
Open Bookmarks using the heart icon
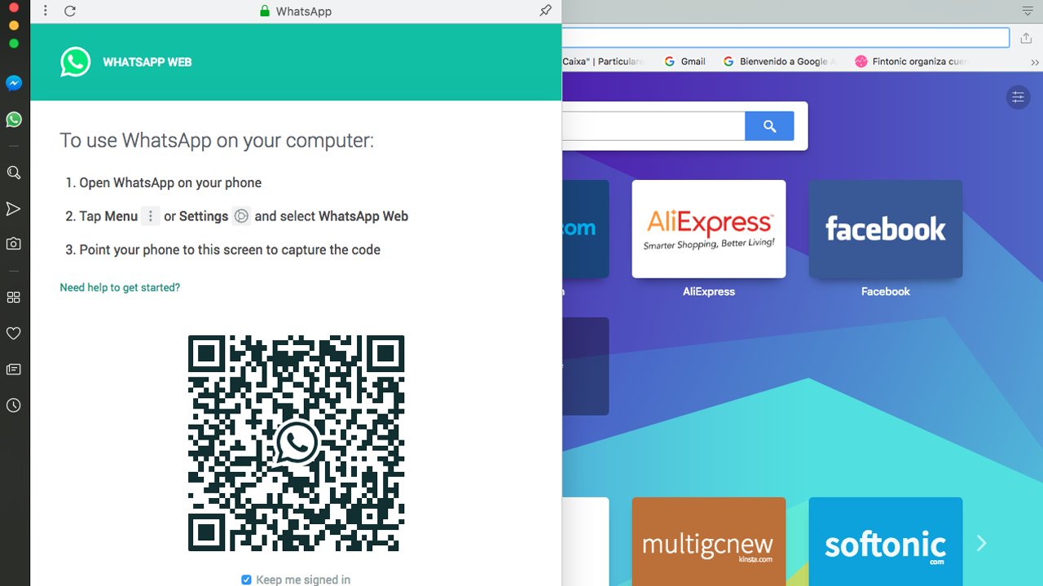click(x=13, y=333)
